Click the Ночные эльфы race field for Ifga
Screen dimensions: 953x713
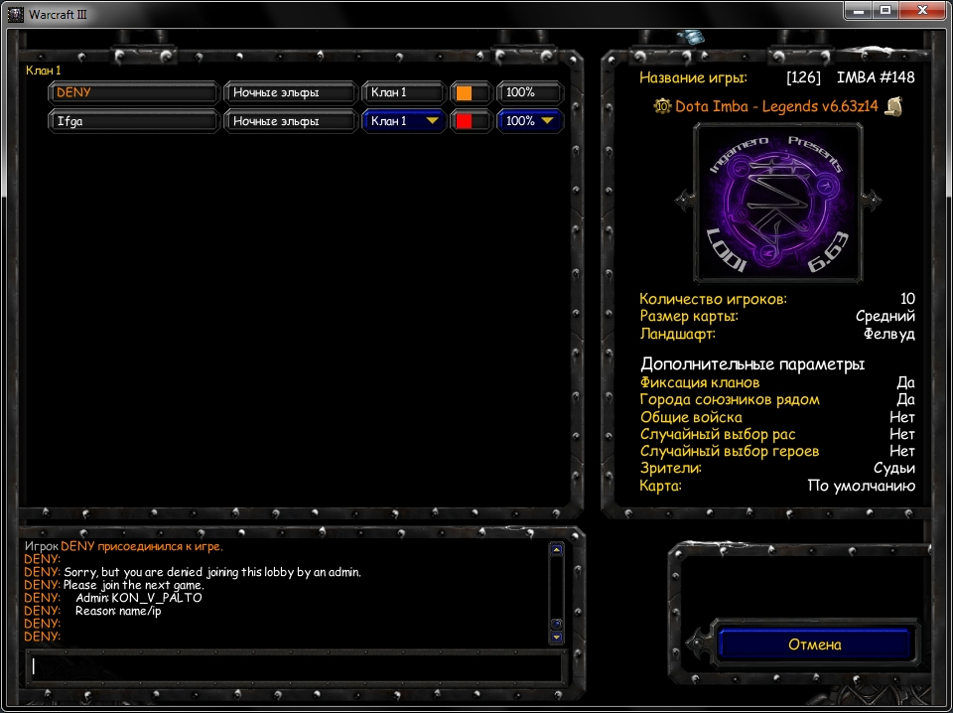click(x=290, y=121)
